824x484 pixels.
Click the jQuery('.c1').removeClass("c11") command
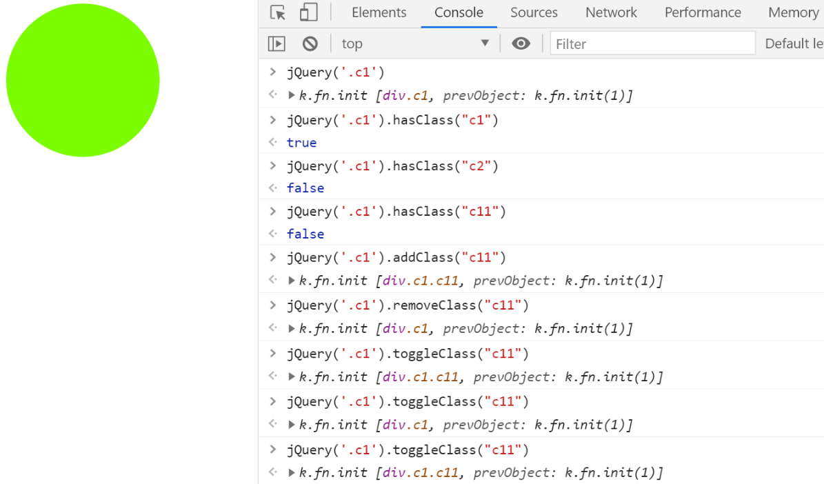(x=408, y=305)
